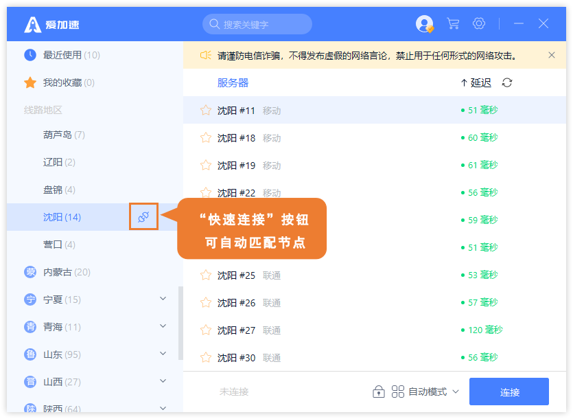573x419 pixels.
Task: Close the 爱加速 window
Action: (x=543, y=23)
